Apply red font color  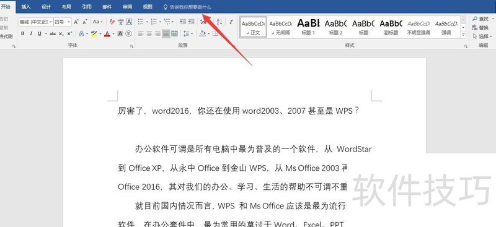(x=107, y=33)
